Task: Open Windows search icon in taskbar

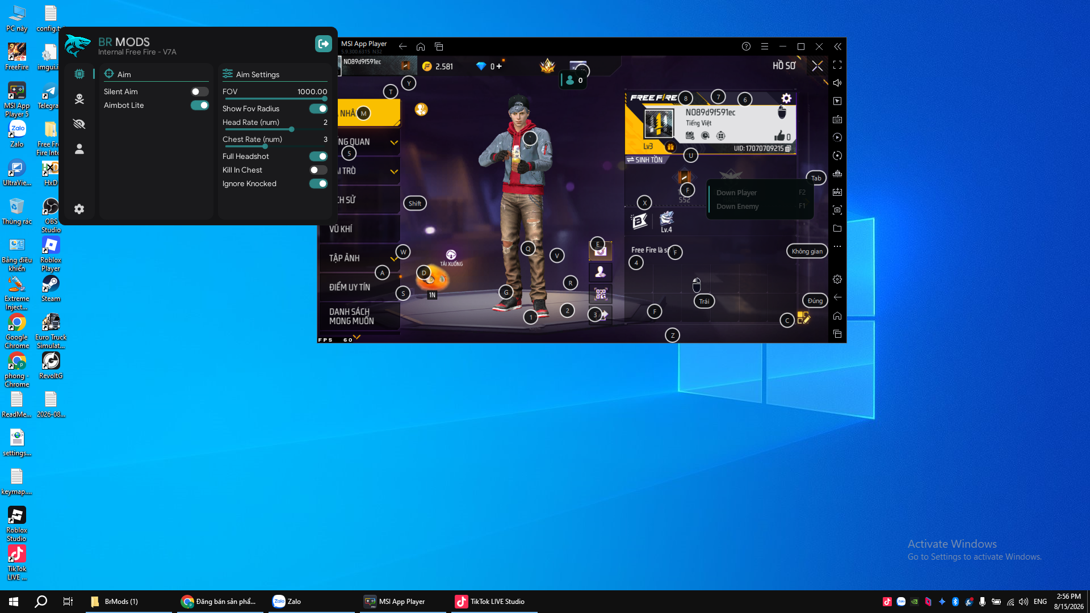Action: [x=41, y=602]
